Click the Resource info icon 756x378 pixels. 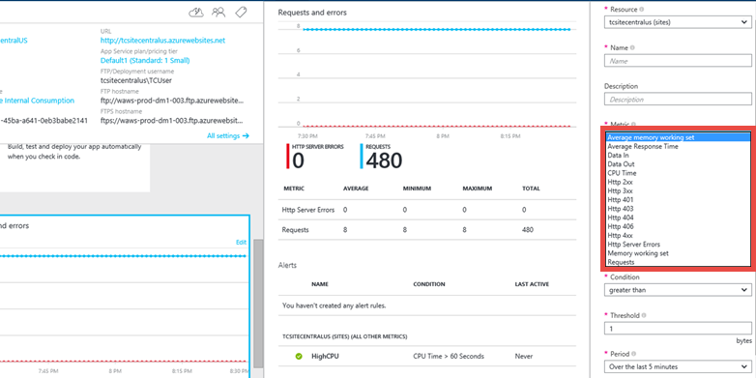(x=641, y=9)
